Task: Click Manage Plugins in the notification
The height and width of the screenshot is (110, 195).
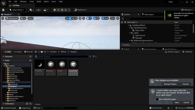Action: [x=171, y=84]
